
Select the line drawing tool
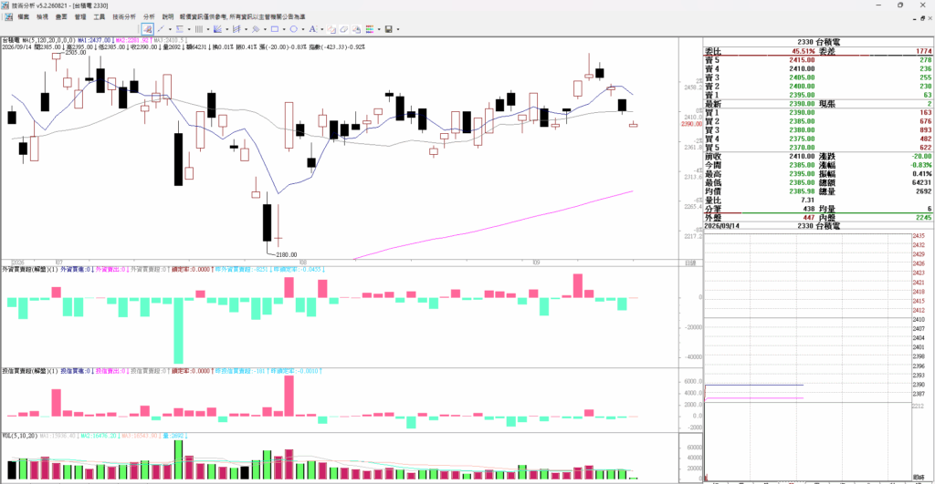161,29
